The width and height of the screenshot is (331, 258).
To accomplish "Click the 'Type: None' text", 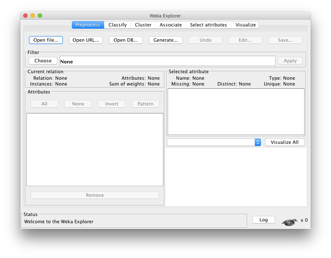I will click(x=282, y=78).
